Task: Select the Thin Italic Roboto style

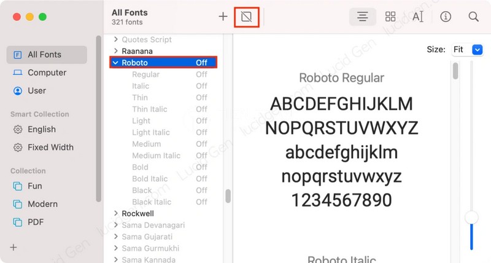Action: (149, 109)
